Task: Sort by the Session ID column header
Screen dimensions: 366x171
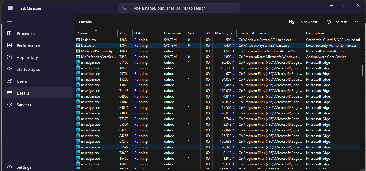Action: (x=193, y=33)
